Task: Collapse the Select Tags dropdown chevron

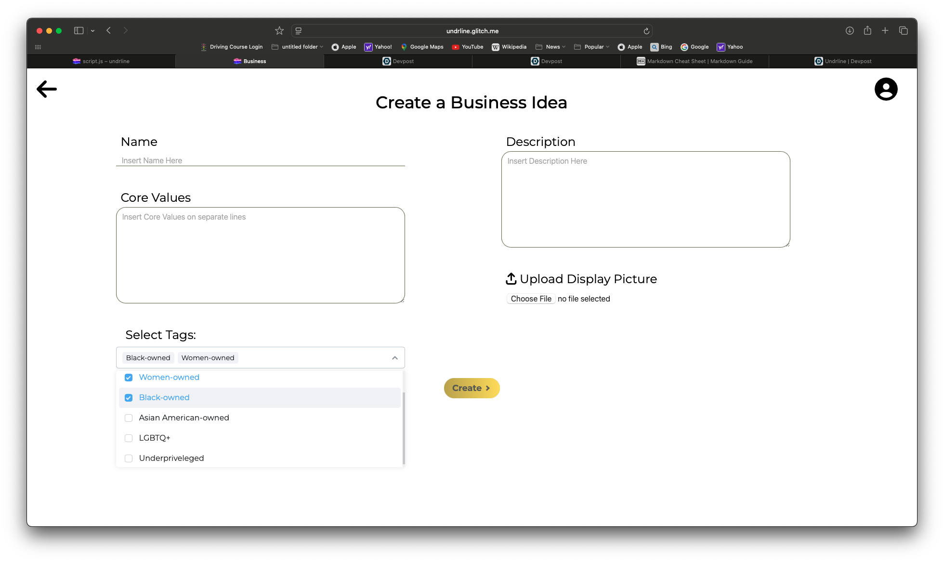Action: point(395,358)
